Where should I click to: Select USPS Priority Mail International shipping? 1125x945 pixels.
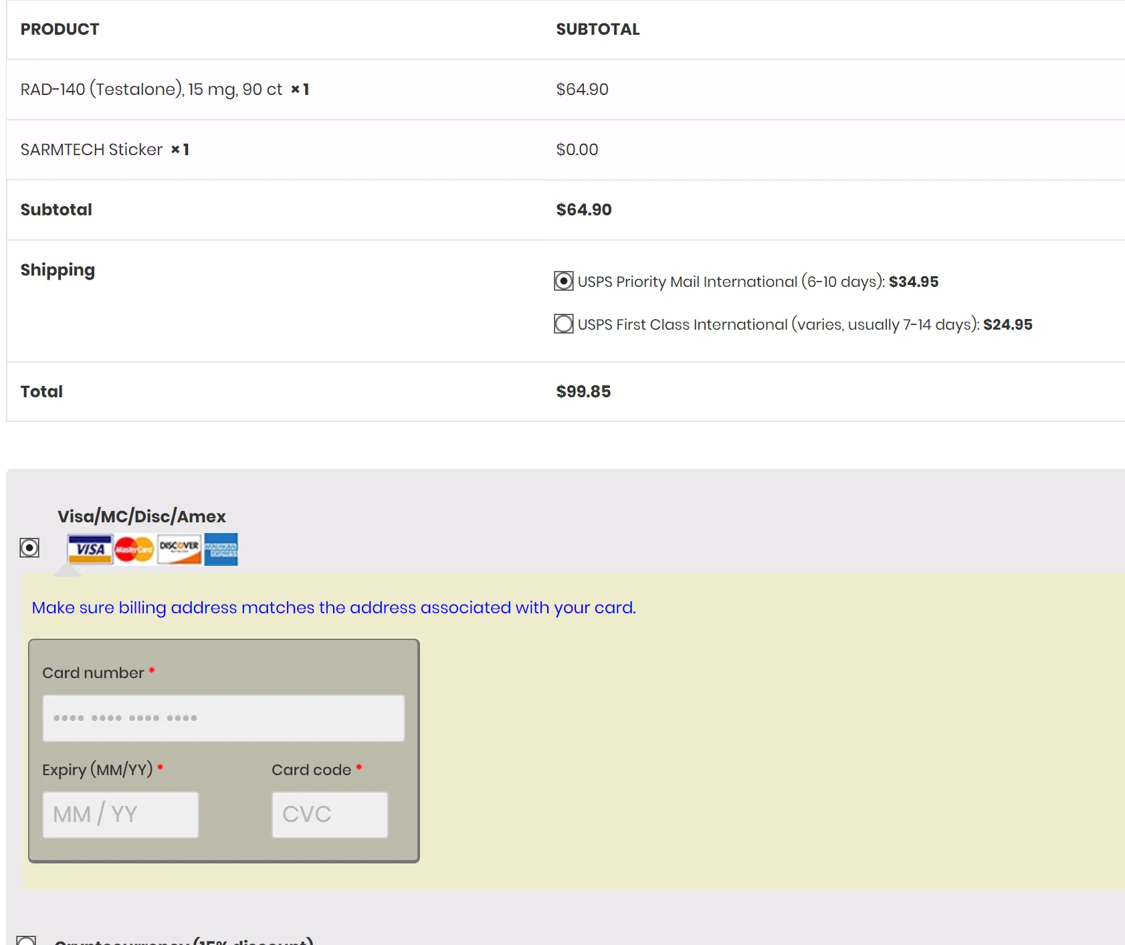tap(564, 281)
